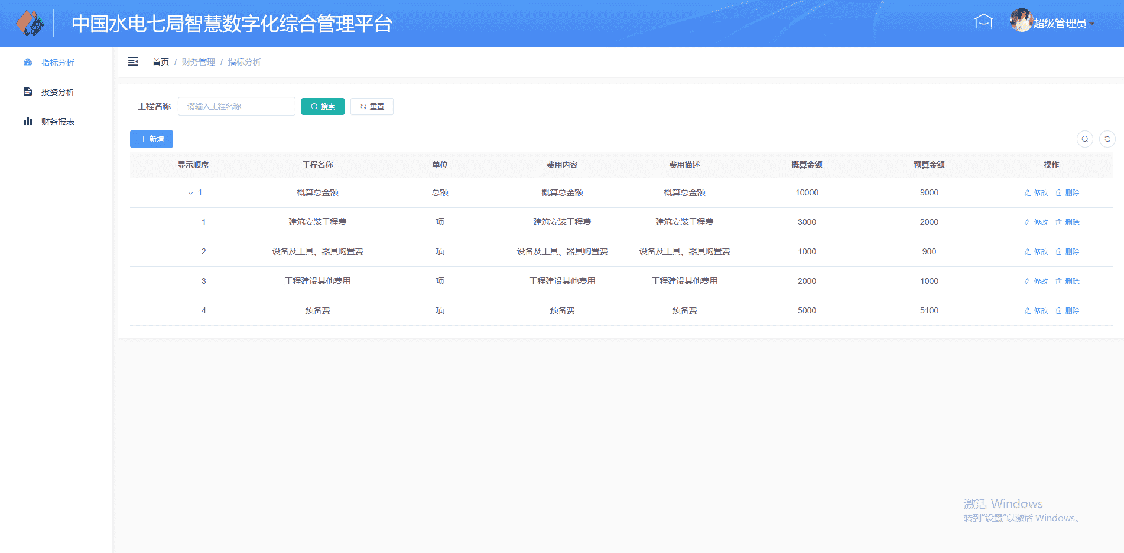Open 财务报表 in the sidebar
1124x553 pixels.
pyautogui.click(x=57, y=122)
